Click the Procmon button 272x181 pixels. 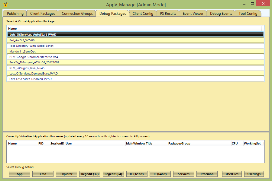coord(207,174)
